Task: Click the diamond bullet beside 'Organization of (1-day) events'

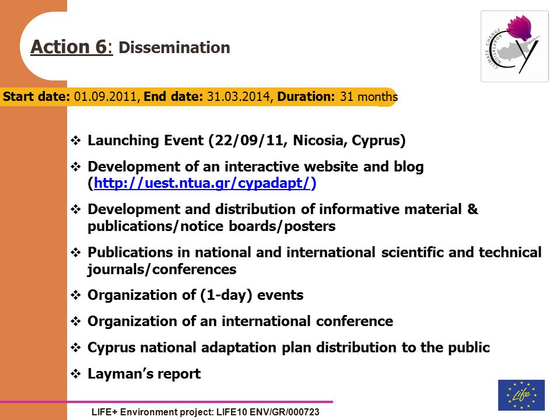Action: click(x=76, y=295)
